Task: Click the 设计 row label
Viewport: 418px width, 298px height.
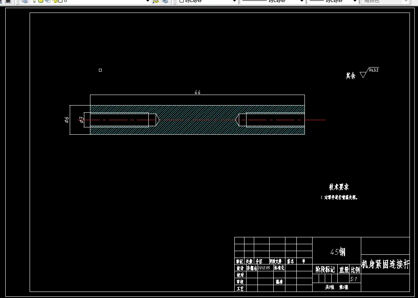Action: click(240, 268)
